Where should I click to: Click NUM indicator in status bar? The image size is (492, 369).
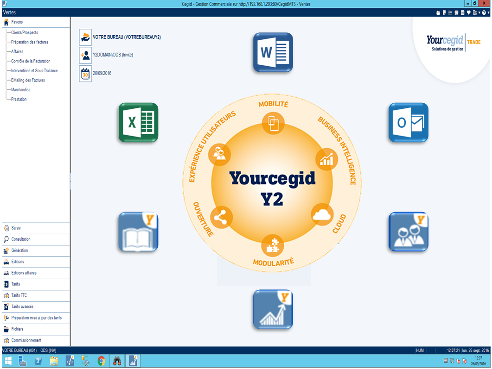coord(420,350)
